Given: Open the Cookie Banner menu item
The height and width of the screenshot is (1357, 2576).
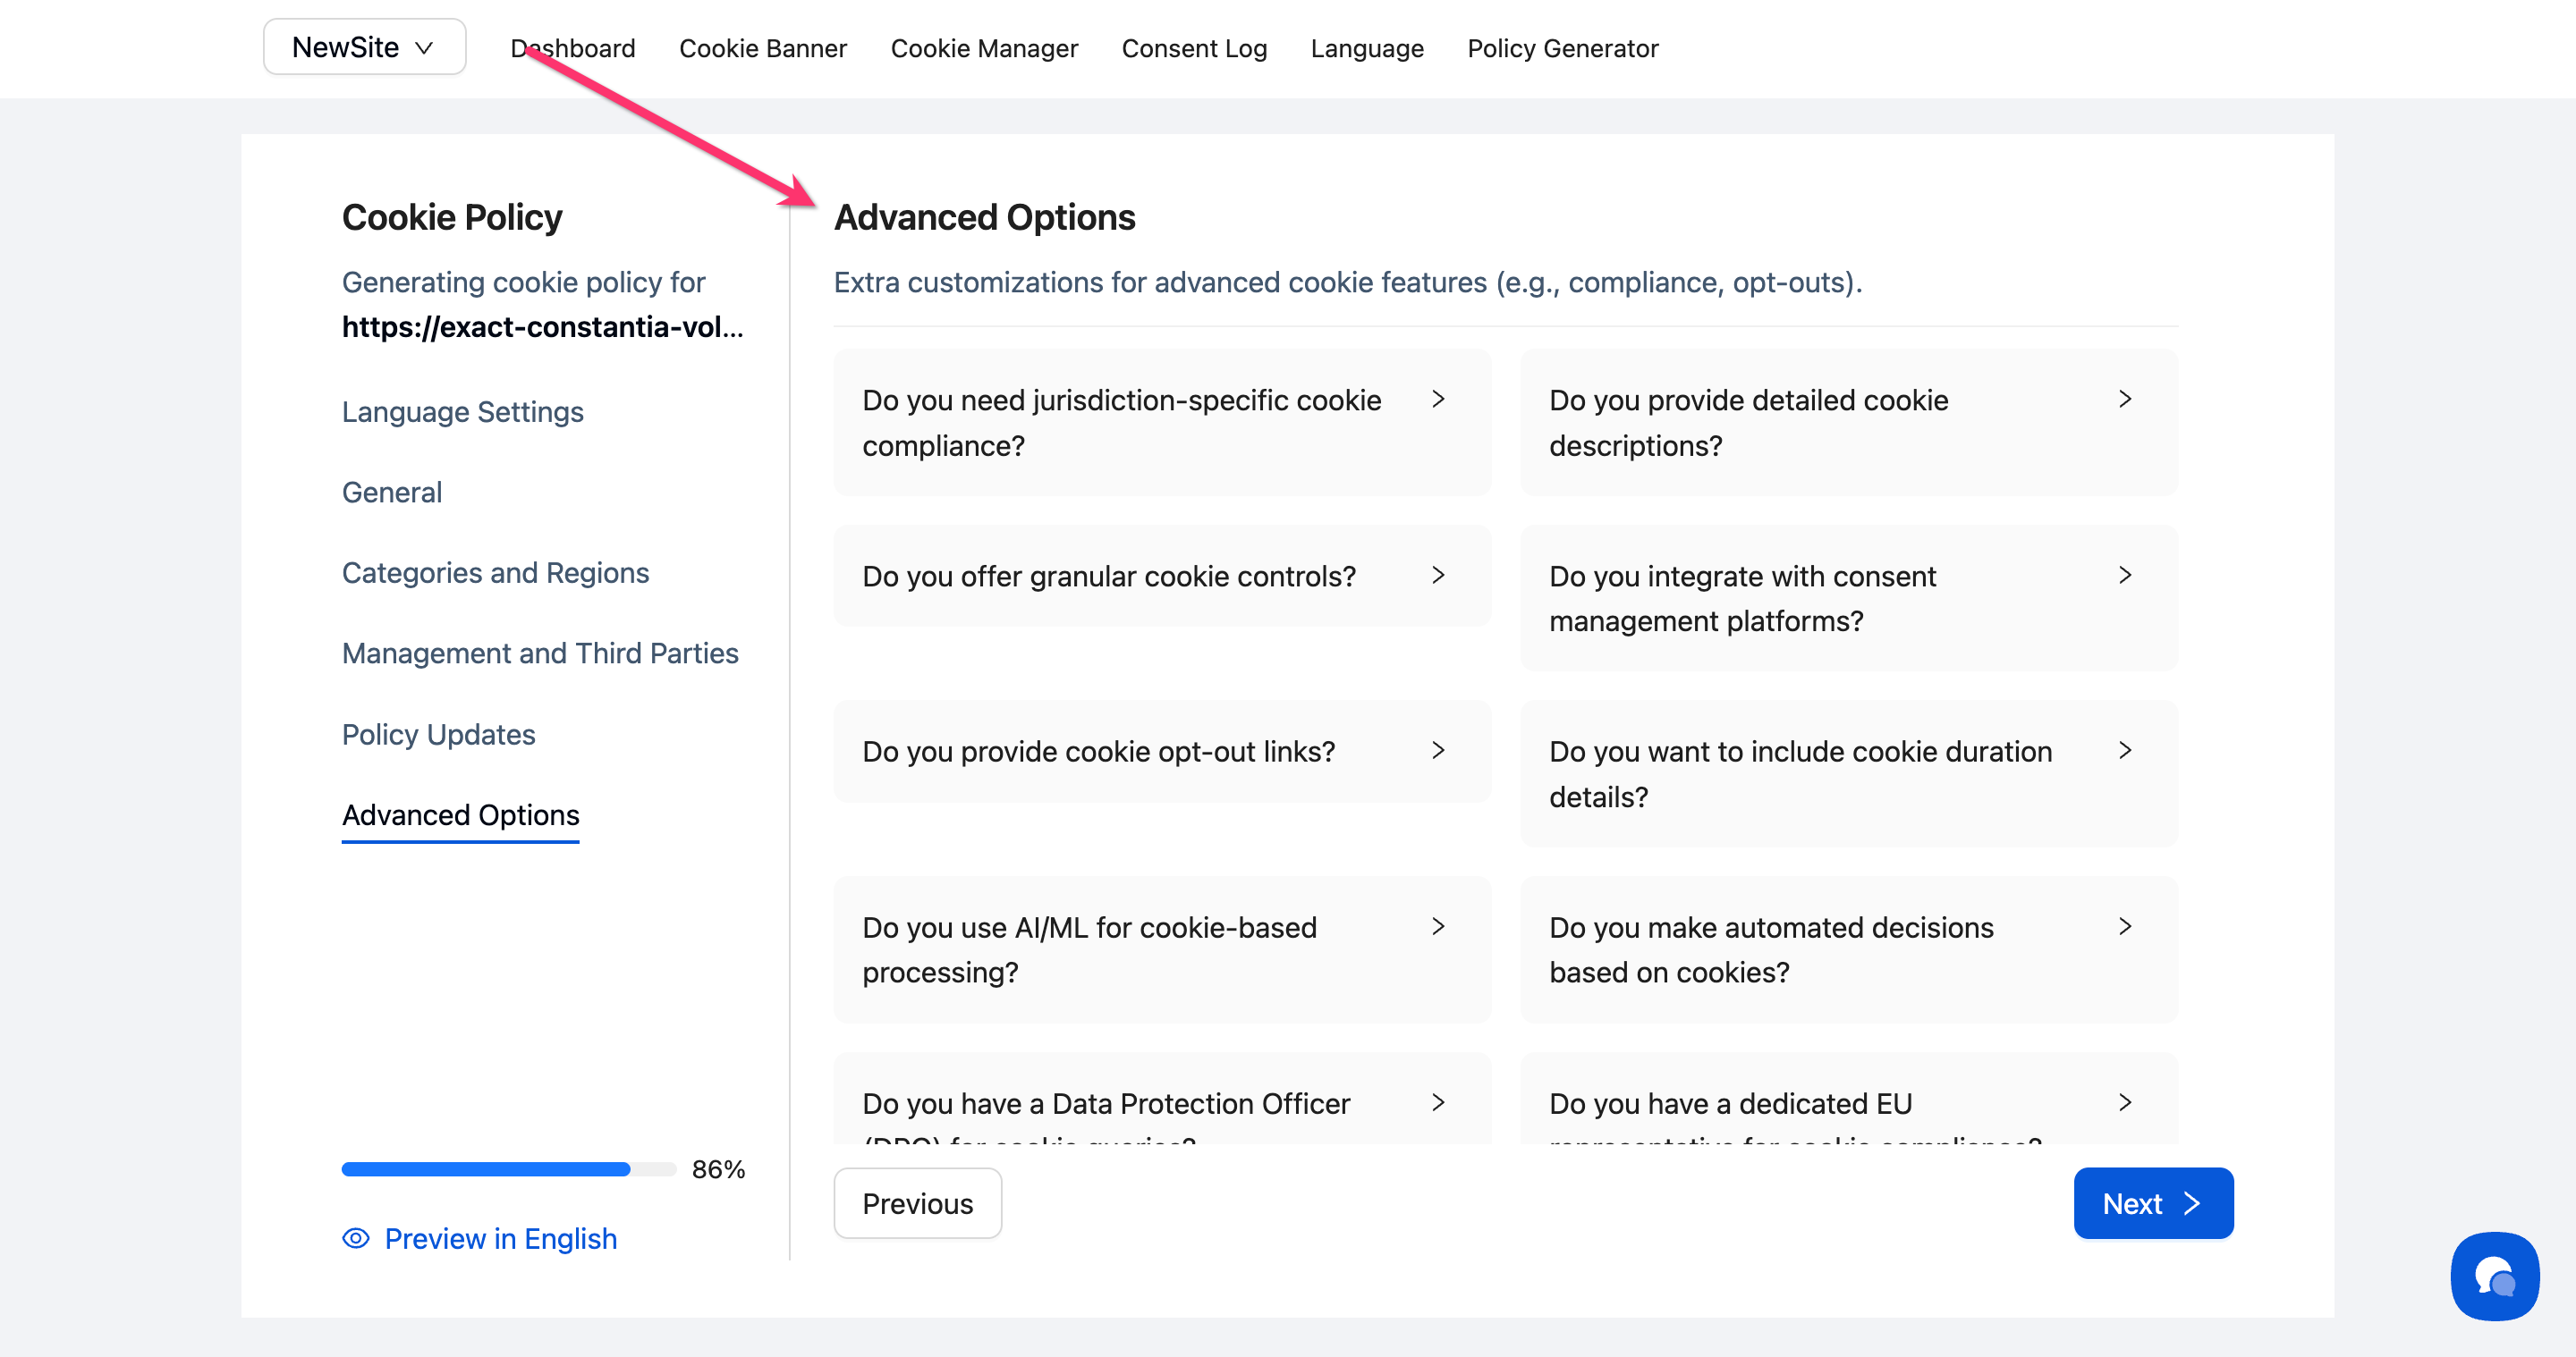Looking at the screenshot, I should [762, 48].
